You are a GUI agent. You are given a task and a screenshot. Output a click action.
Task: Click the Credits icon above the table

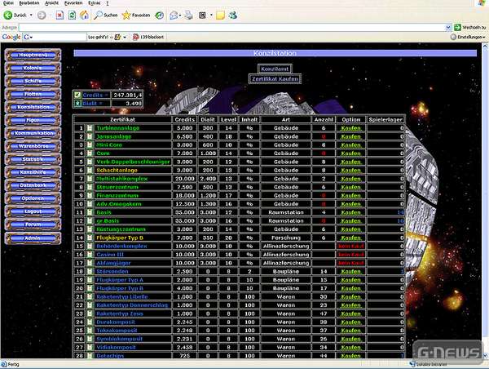78,95
